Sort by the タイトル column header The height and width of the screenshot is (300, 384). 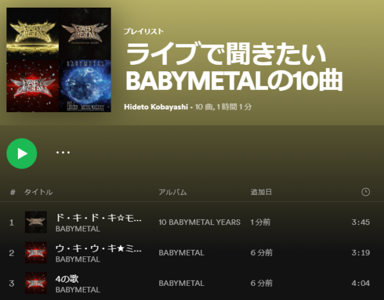(x=38, y=192)
